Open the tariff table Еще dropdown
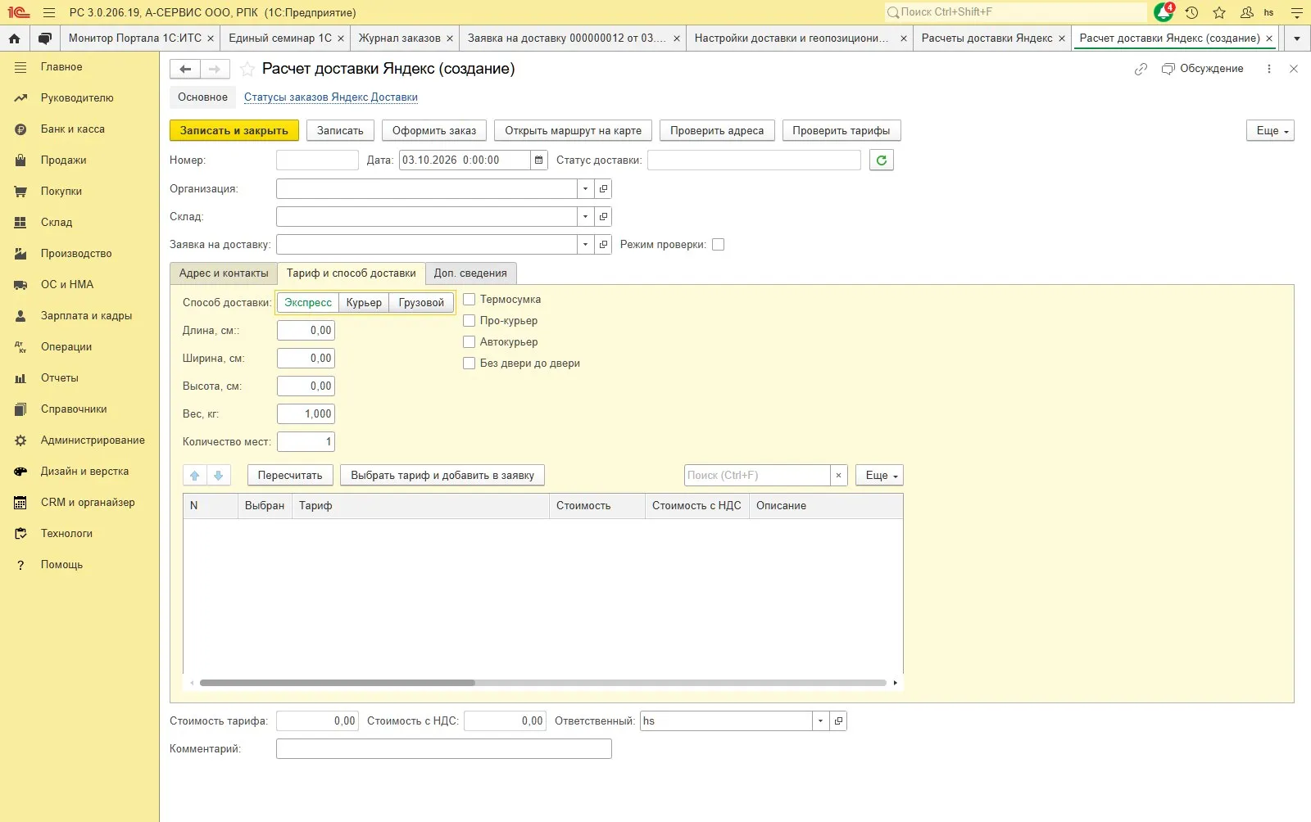Viewport: 1311px width, 822px height. click(x=880, y=476)
